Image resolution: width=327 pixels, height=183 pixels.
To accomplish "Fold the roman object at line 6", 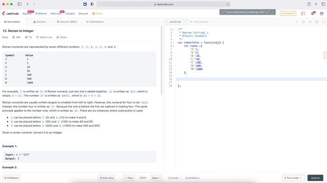I will pyautogui.click(x=173, y=46).
